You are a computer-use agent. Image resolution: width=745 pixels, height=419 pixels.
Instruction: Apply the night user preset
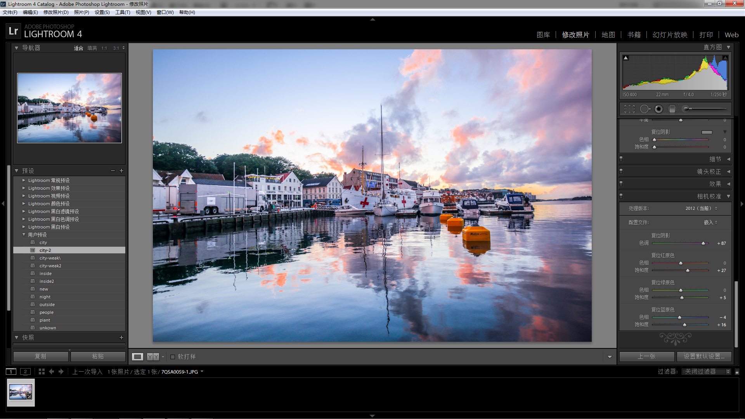(45, 297)
